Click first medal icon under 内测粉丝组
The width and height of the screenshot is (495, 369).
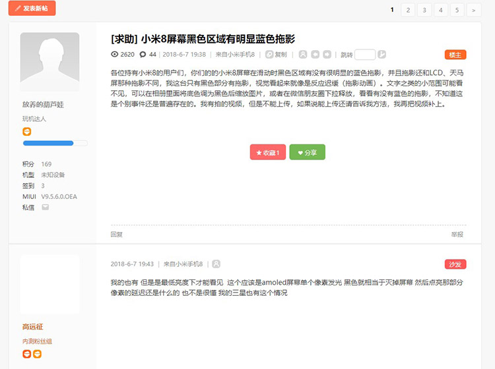pos(27,354)
